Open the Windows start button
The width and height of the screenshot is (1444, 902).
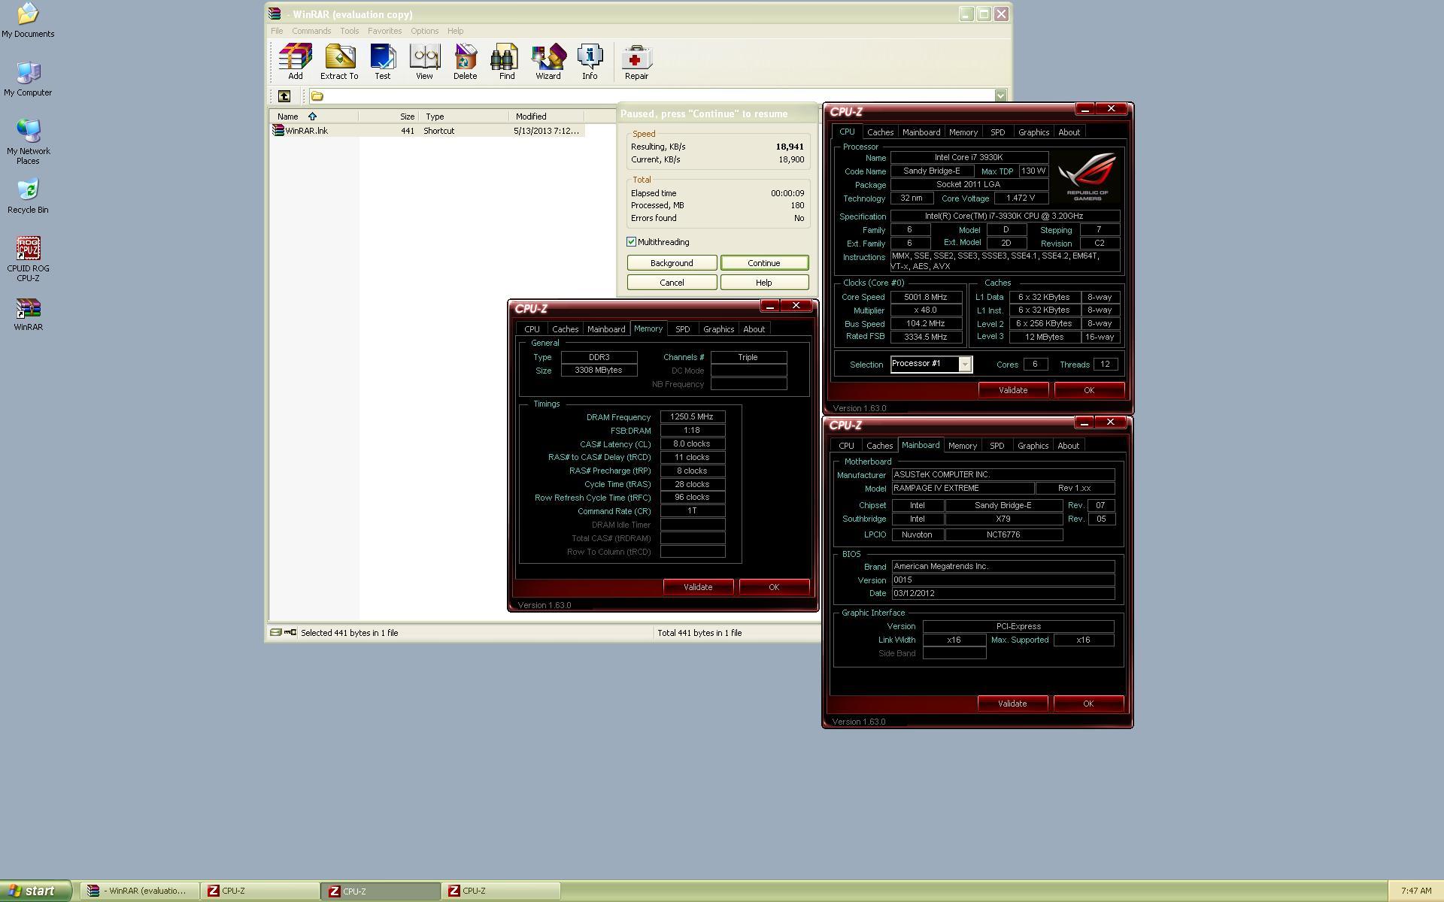click(35, 891)
